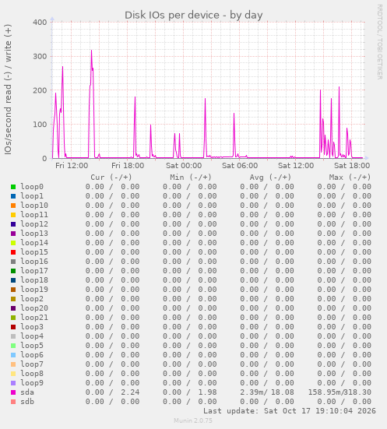The image size is (387, 429).
Task: Click the loop8 pale yellow swatch
Action: tap(13, 374)
